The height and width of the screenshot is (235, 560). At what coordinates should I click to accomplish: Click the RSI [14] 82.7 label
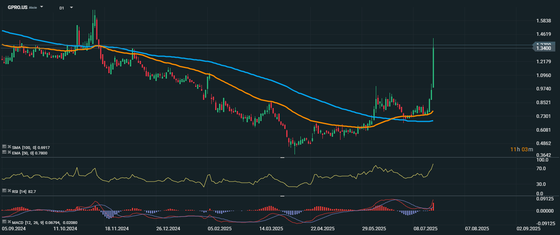point(24,191)
